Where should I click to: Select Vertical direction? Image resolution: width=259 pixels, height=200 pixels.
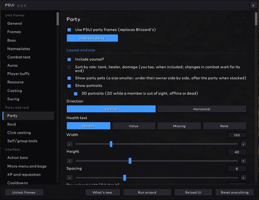click(x=111, y=109)
